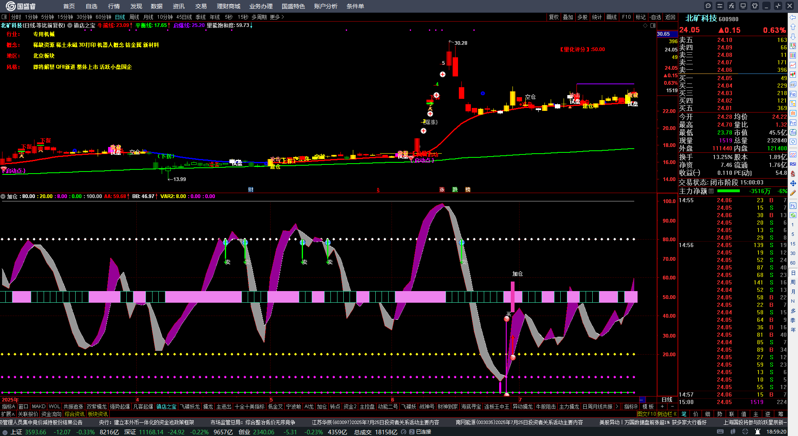The height and width of the screenshot is (436, 798).
Task: Open the F10 company info sidebar icon
Action: [793, 94]
